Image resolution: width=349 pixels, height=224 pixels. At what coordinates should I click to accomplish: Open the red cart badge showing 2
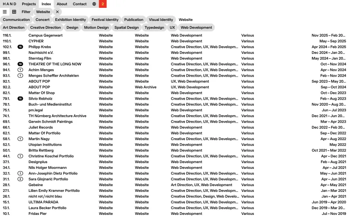103,4
